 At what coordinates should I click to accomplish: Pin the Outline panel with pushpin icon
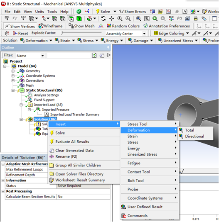pos(108,47)
